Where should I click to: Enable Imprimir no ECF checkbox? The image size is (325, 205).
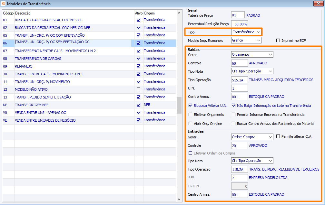pyautogui.click(x=278, y=40)
